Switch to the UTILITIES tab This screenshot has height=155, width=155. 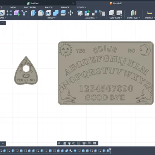click(x=81, y=7)
